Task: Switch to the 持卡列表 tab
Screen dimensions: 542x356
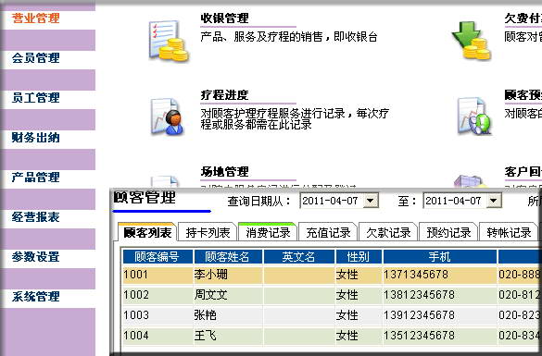Action: point(208,232)
